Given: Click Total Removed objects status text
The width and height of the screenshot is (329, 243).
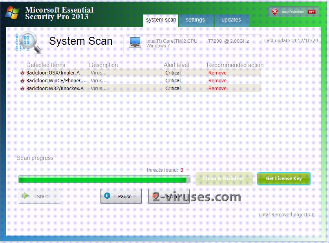Looking at the screenshot, I should tap(286, 215).
